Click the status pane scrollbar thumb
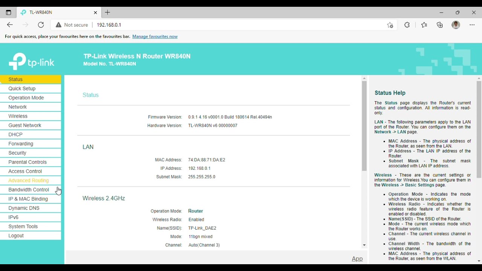 (x=364, y=126)
